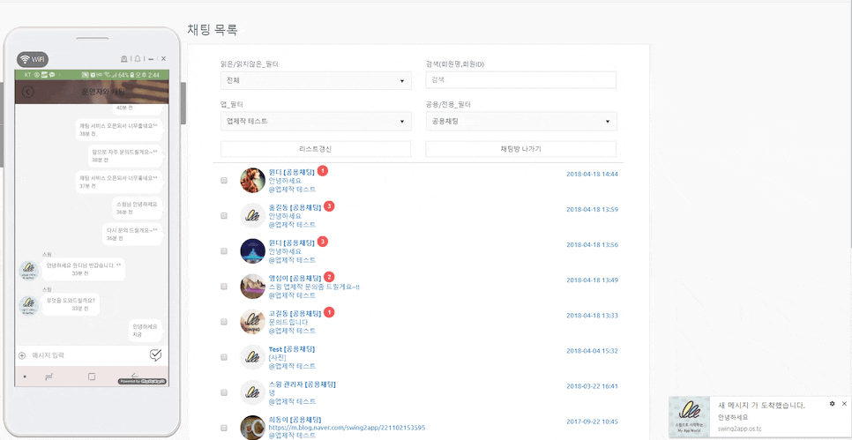Click the bell icon in the mirroring toolbar

point(137,58)
